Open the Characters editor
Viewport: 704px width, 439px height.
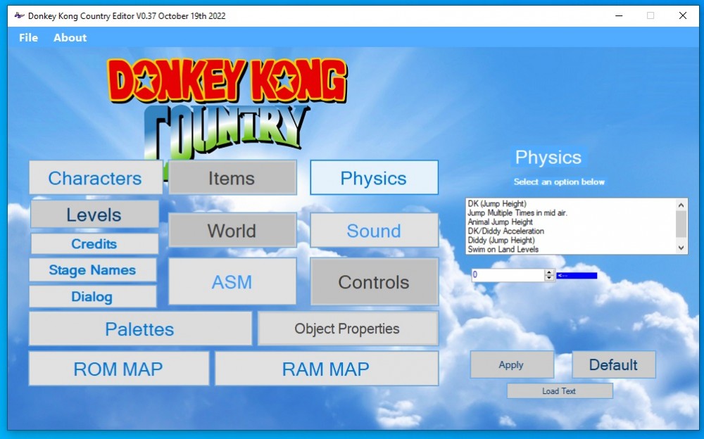coord(95,178)
